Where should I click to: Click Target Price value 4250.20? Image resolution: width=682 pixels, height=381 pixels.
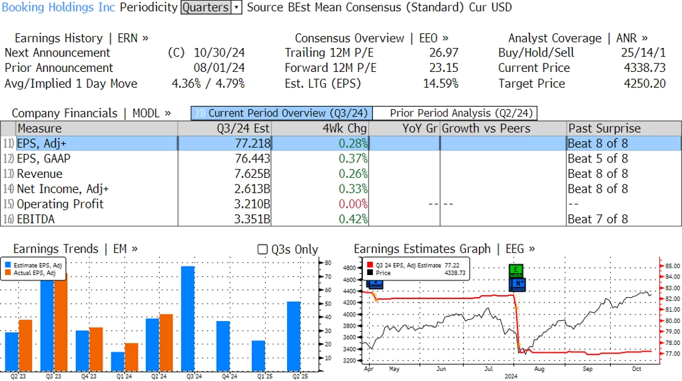click(x=645, y=83)
